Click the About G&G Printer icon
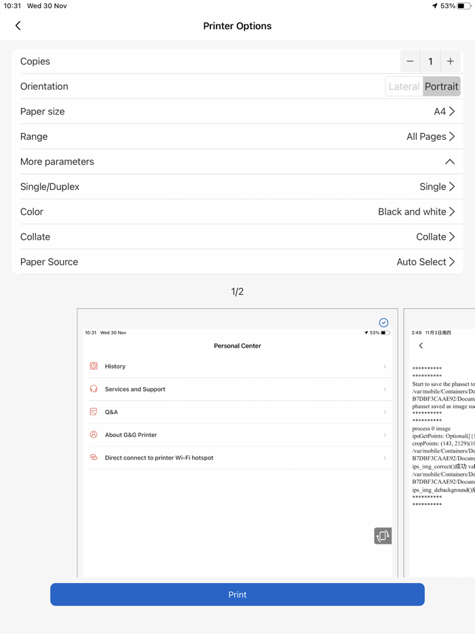Image resolution: width=475 pixels, height=634 pixels. click(94, 434)
